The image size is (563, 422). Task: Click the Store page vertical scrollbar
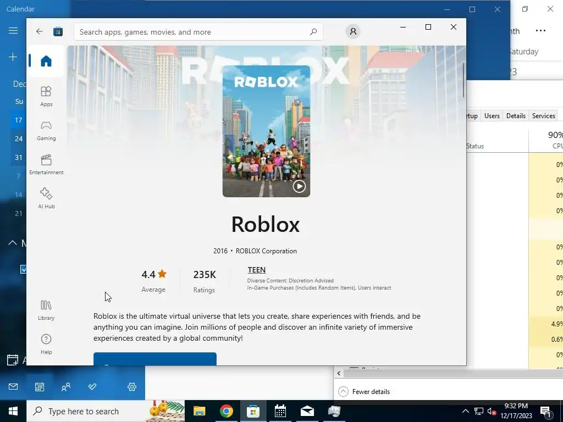click(x=464, y=81)
